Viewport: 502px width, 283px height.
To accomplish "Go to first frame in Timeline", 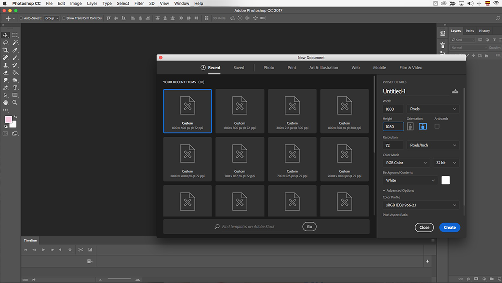I will click(x=25, y=250).
